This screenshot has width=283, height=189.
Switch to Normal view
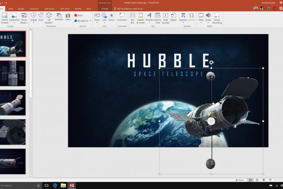(250, 180)
